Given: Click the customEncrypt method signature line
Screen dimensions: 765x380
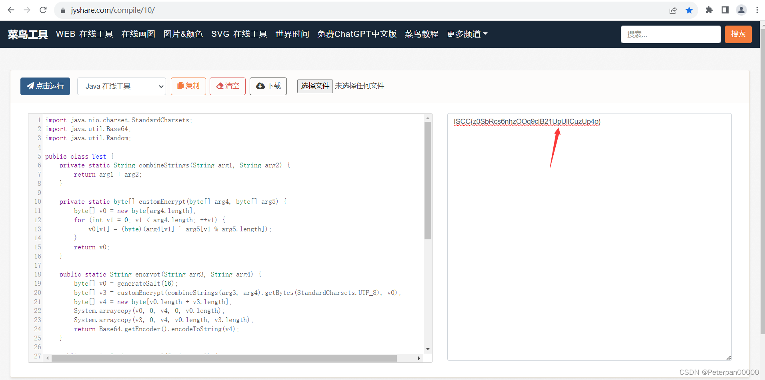Looking at the screenshot, I should point(173,202).
